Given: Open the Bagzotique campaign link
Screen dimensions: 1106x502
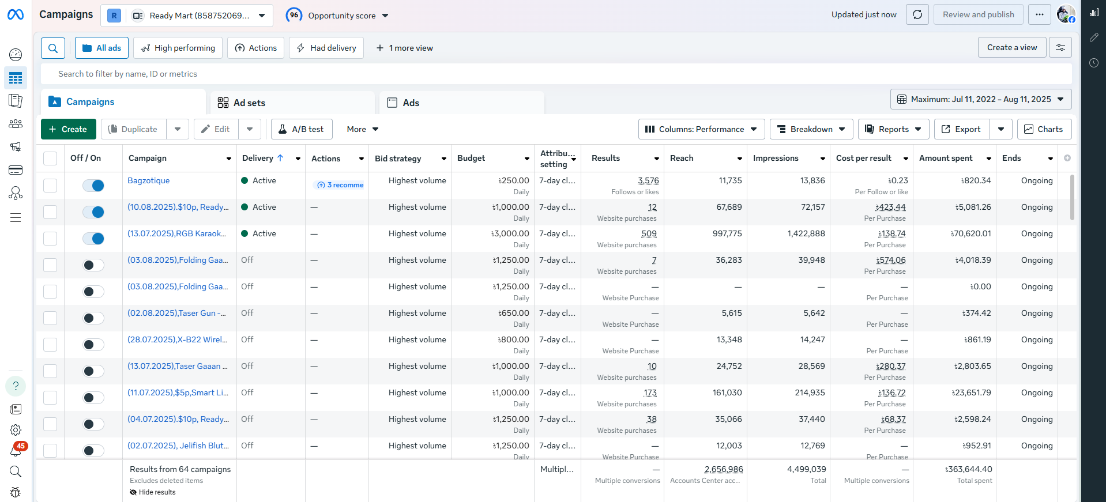Looking at the screenshot, I should click(148, 180).
